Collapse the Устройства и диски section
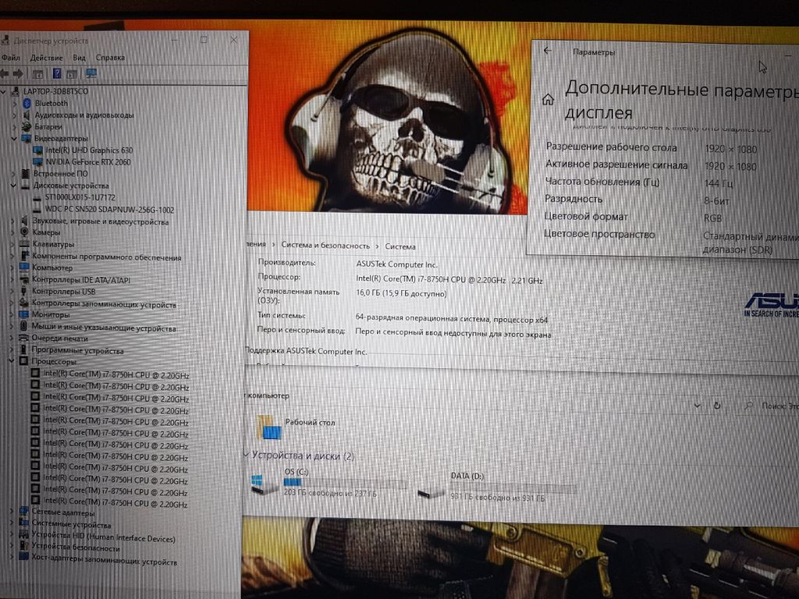 (x=247, y=455)
